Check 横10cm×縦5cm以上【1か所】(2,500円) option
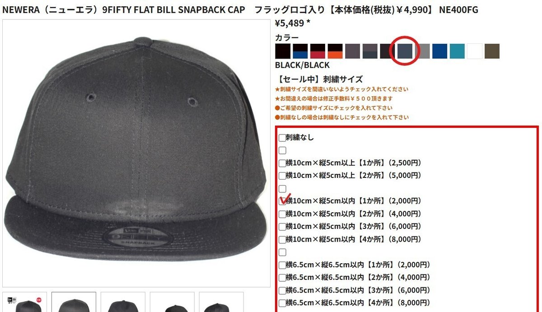 (x=282, y=163)
